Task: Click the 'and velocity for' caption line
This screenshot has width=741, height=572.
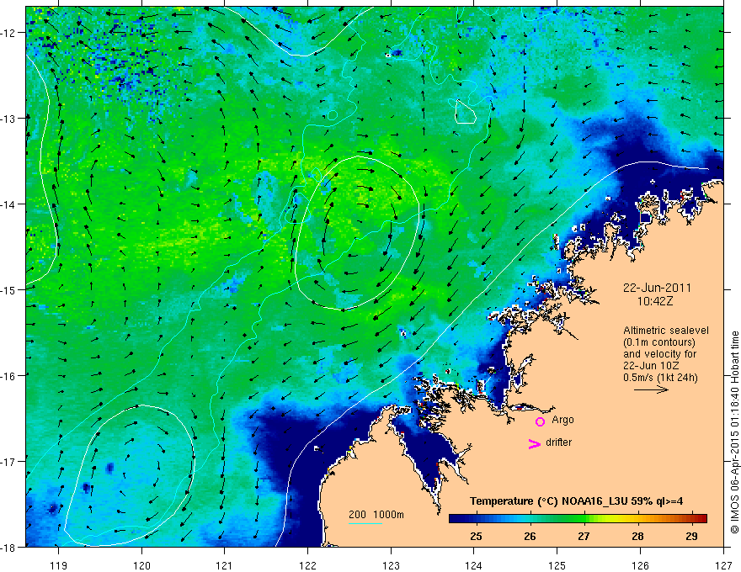Action: (659, 354)
